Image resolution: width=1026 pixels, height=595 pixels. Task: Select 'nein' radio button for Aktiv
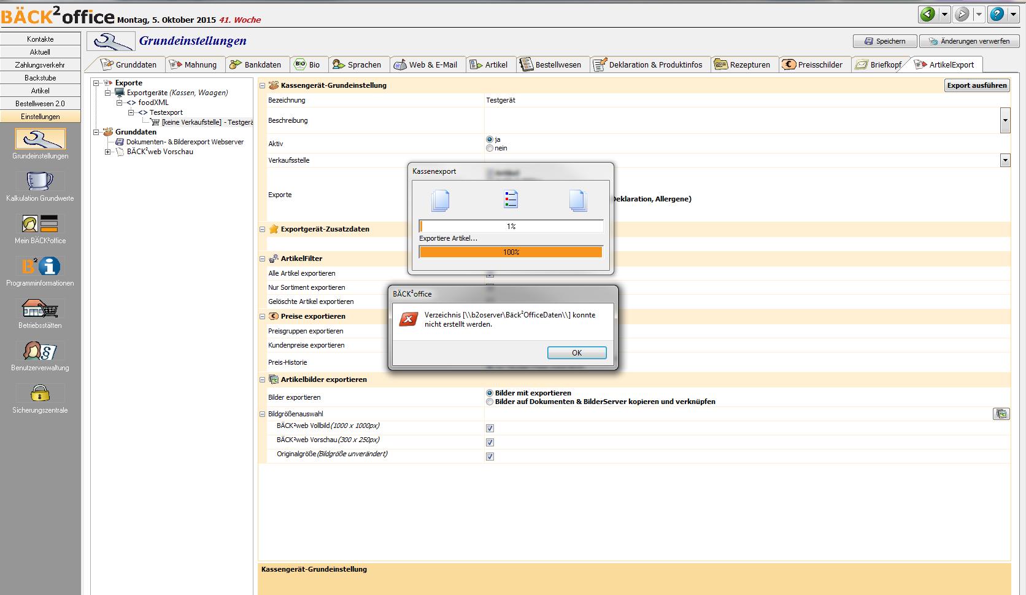490,148
